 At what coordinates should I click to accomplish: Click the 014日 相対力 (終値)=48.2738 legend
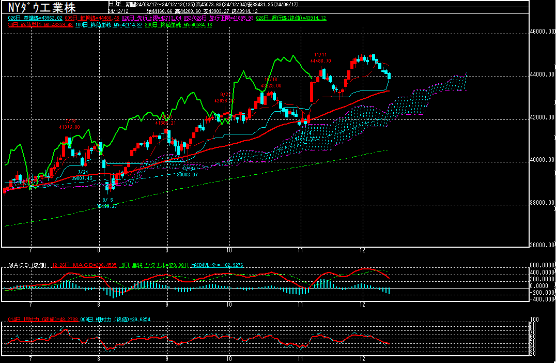43,320
